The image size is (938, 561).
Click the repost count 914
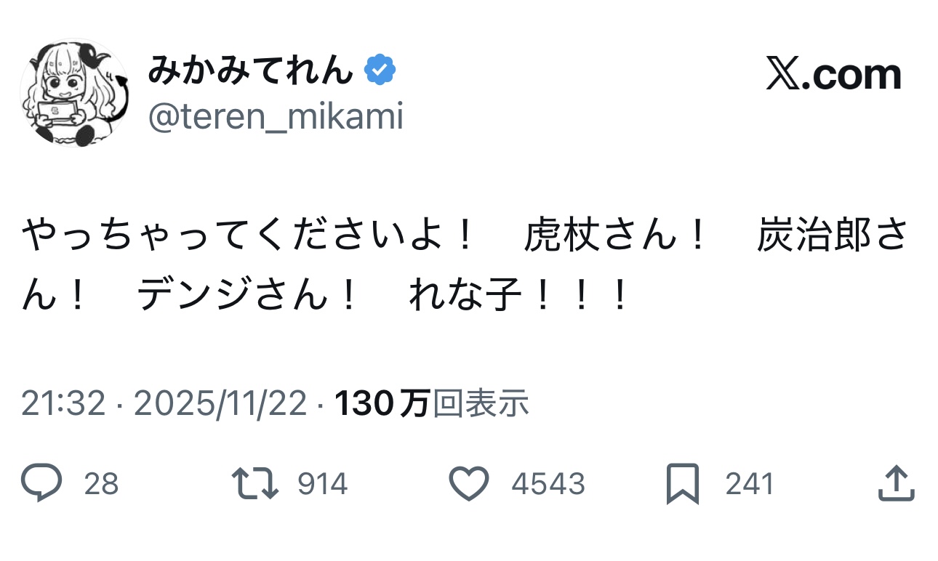[x=322, y=484]
